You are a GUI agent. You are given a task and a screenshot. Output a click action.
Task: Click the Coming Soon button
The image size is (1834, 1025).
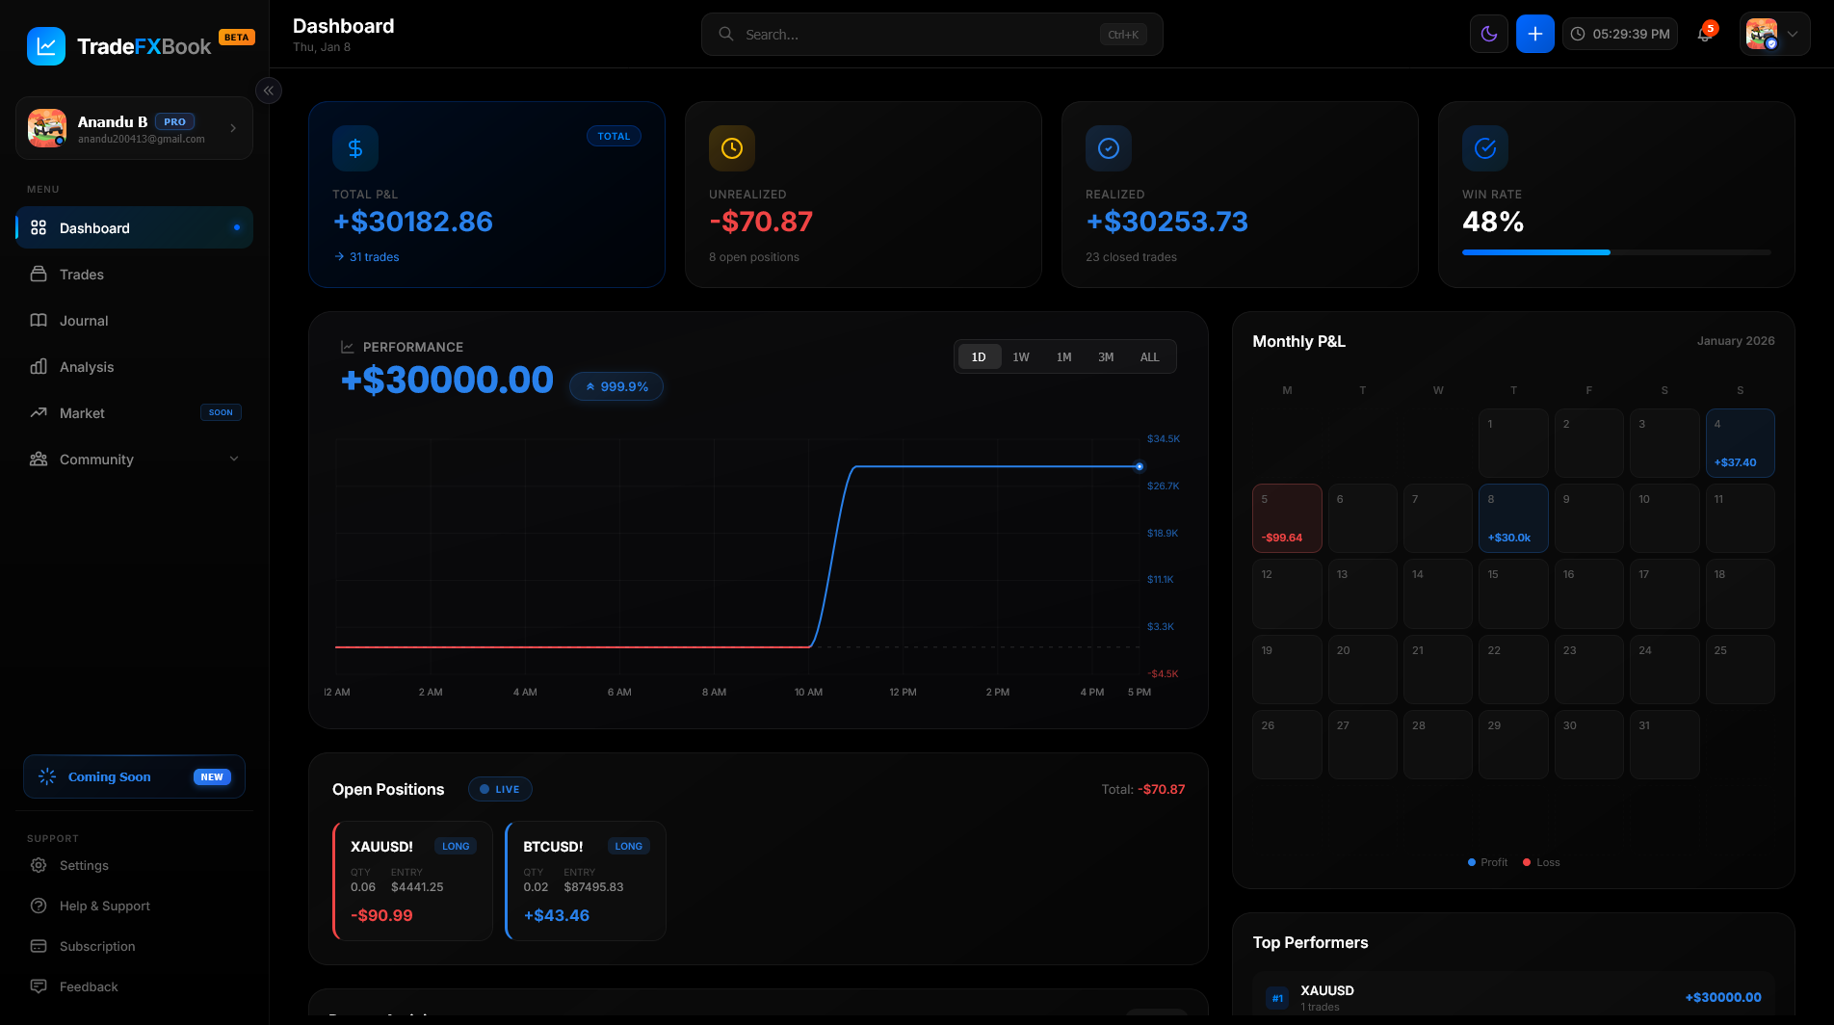click(x=134, y=776)
